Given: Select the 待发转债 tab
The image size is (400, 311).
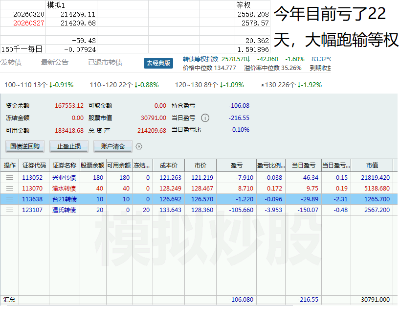Looking at the screenshot, I should (11, 63).
